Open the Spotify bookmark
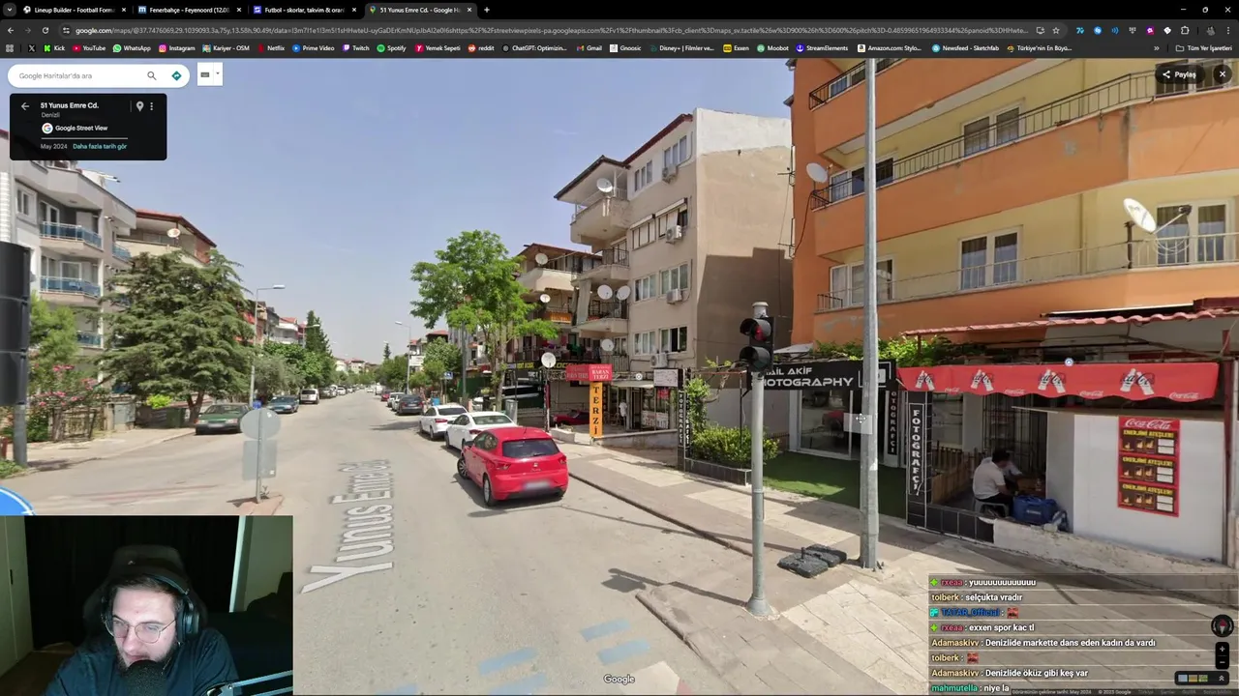The image size is (1239, 696). [391, 47]
